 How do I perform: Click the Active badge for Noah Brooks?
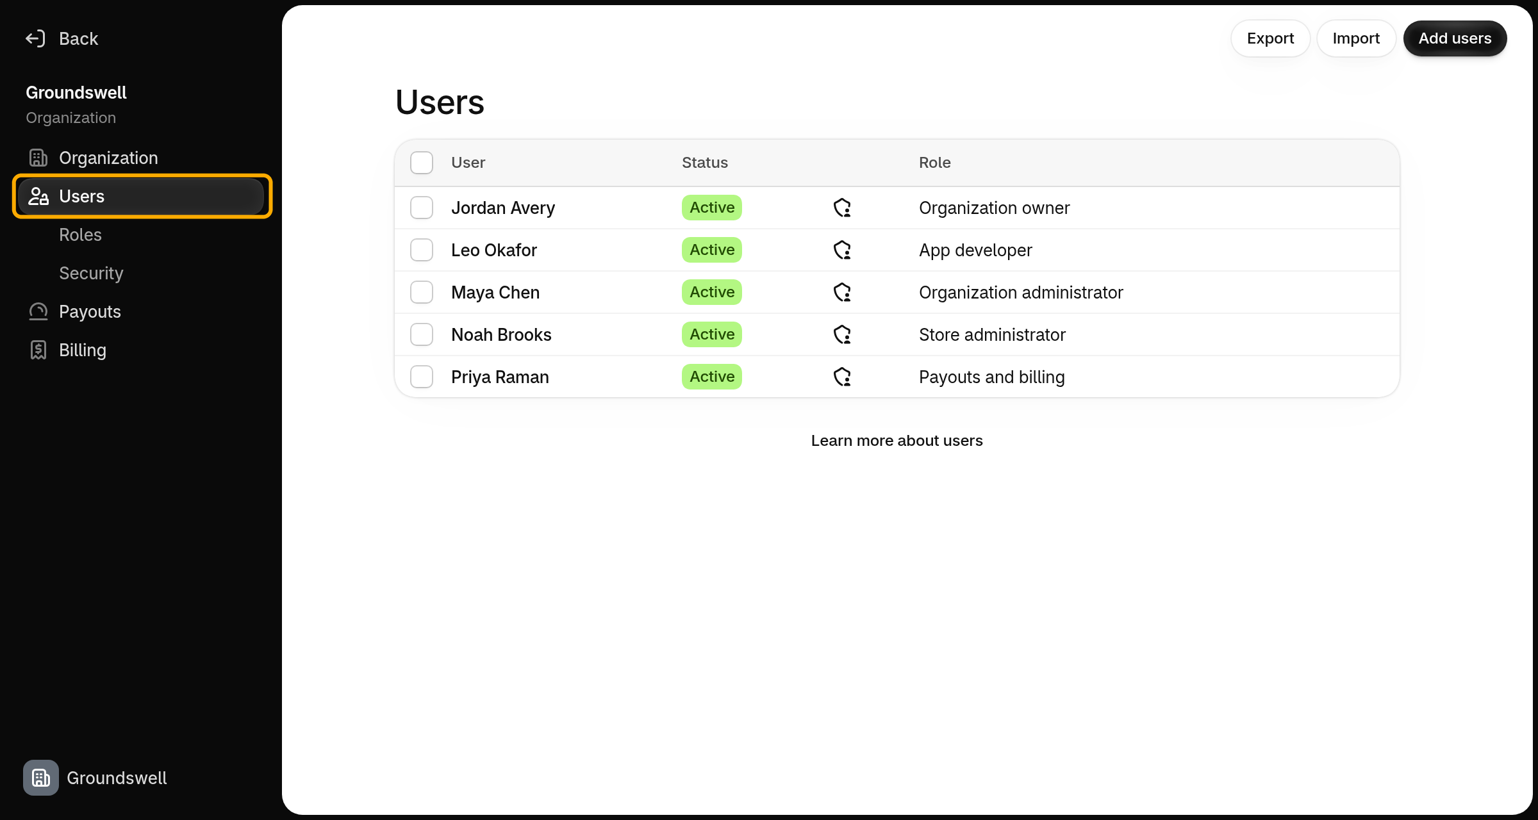tap(711, 334)
